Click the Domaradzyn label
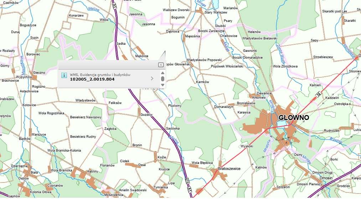The image size is (361, 213). point(223,107)
